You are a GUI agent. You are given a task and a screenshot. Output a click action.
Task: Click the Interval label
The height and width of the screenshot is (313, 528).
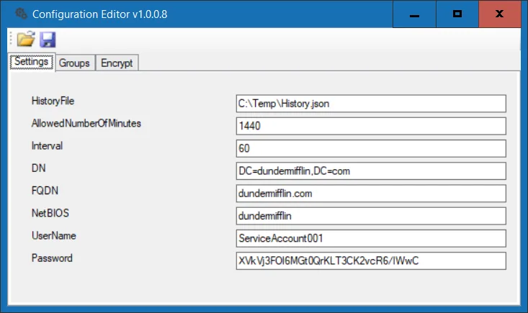pos(47,146)
